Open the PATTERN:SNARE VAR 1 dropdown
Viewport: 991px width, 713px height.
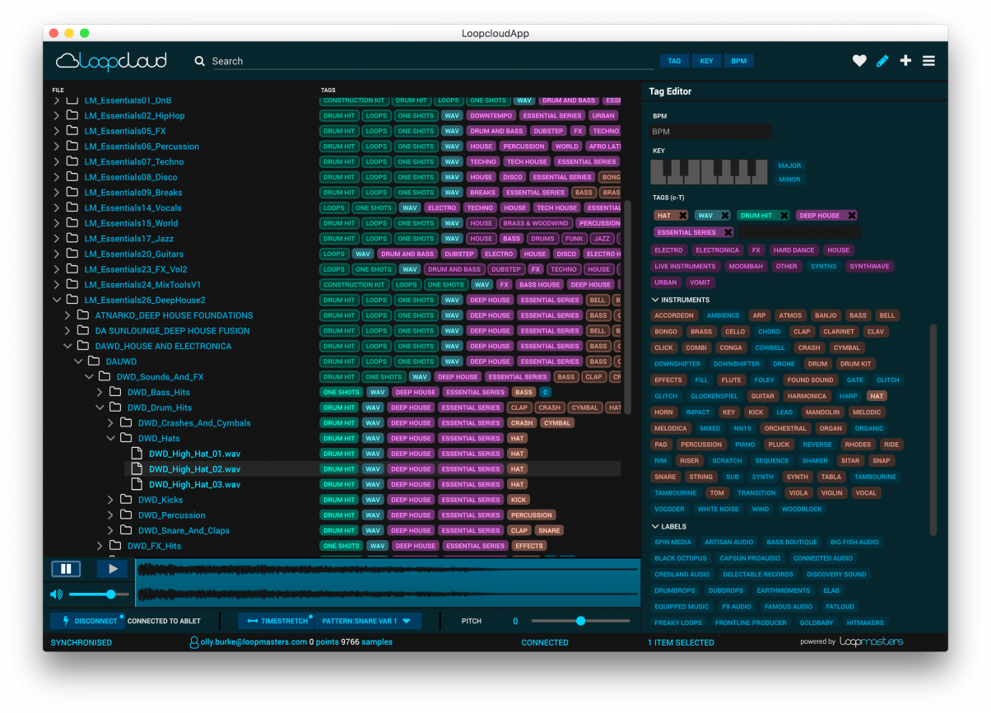368,621
